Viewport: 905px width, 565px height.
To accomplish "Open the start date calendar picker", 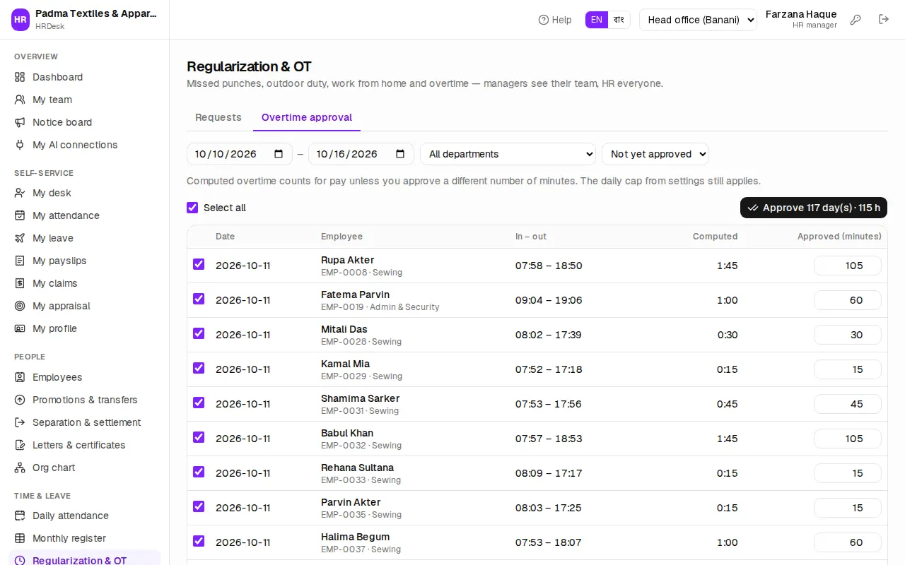I will [x=279, y=154].
